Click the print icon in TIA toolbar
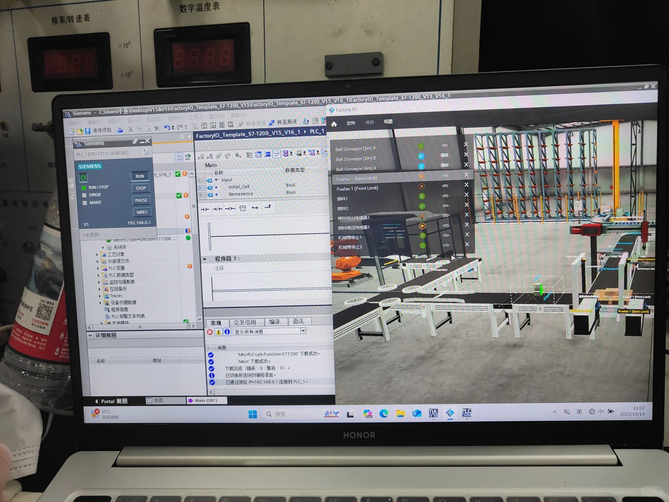Screen dimensions: 669x502 pyautogui.click(x=120, y=130)
